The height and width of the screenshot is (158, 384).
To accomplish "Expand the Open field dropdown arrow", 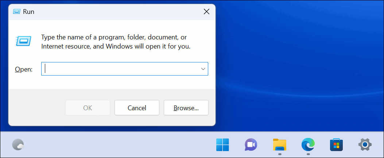I will (x=203, y=69).
